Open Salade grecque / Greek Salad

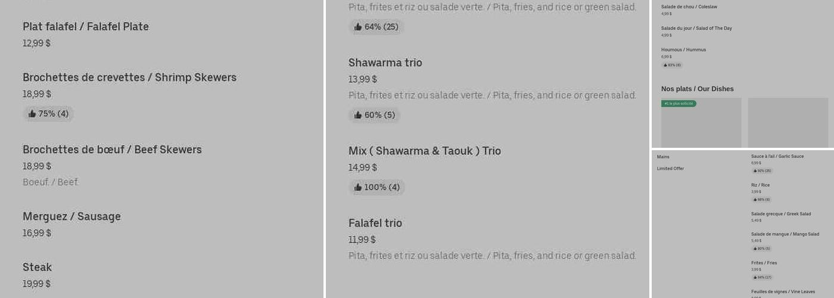coord(780,214)
